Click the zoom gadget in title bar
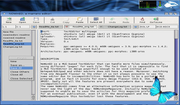This screenshot has height=105, width=180. 171,14
